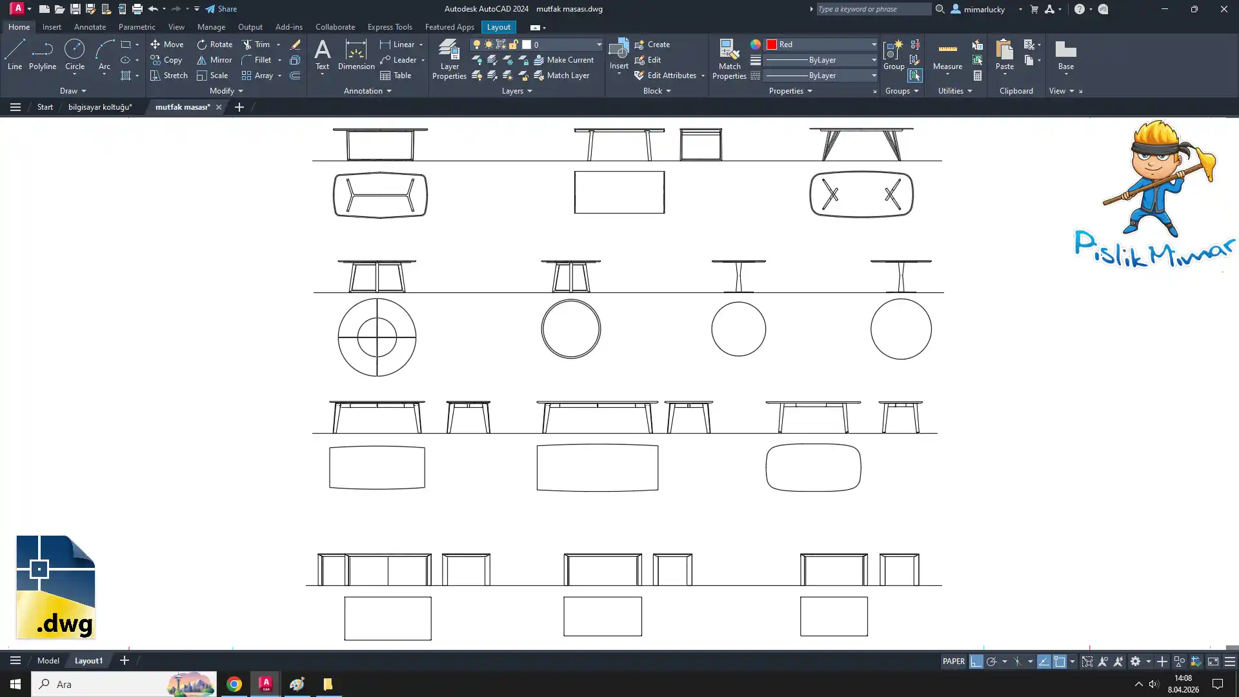The height and width of the screenshot is (697, 1239).
Task: Select the Line drawing tool
Action: [x=15, y=54]
